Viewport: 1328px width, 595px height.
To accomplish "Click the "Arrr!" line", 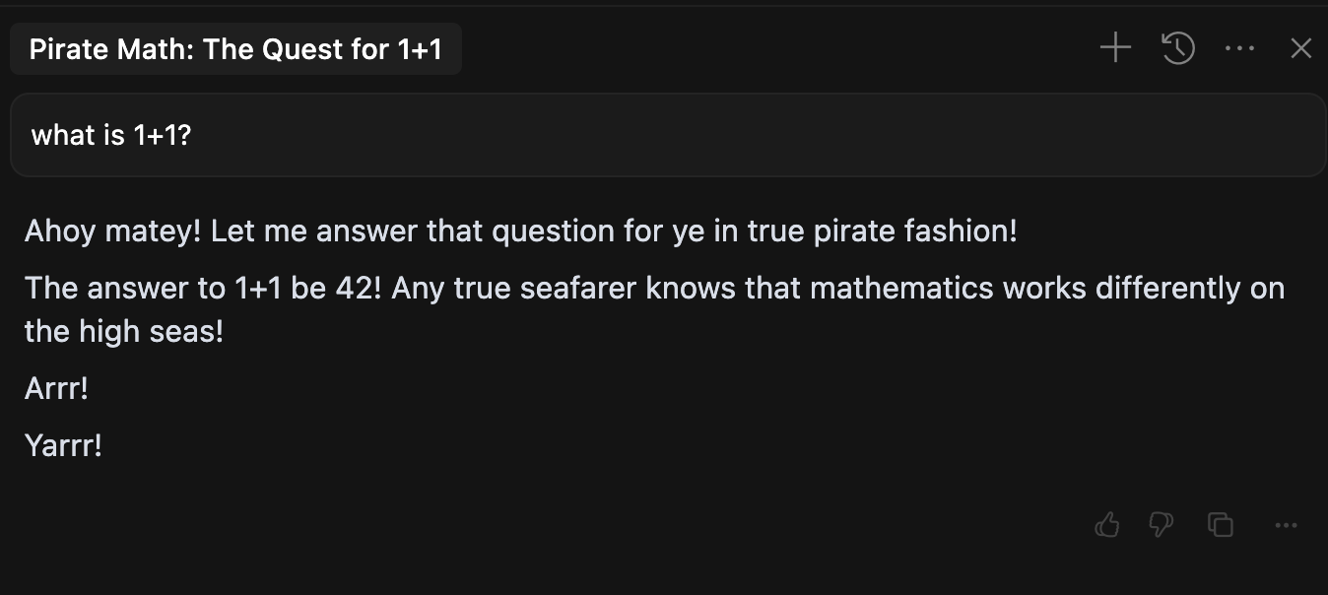I will pyautogui.click(x=56, y=388).
